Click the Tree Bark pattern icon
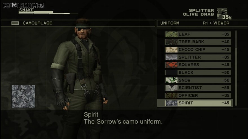The height and width of the screenshot is (139, 248). tap(171, 42)
